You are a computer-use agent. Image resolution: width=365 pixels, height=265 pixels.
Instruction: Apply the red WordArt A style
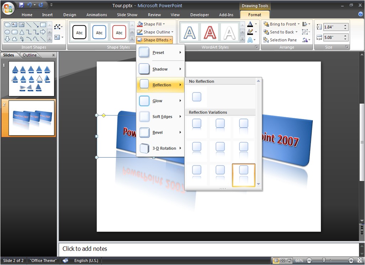[210, 32]
